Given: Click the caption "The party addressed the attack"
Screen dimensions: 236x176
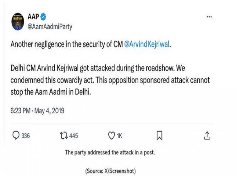Looking at the screenshot, I should pos(110,153).
